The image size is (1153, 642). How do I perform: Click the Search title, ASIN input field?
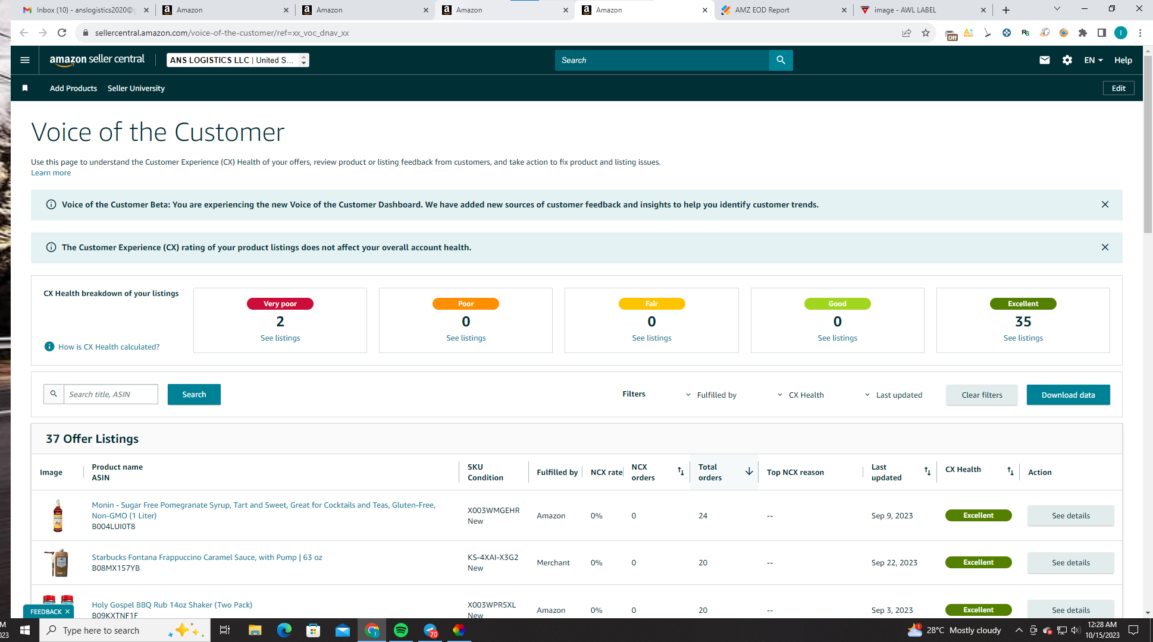click(x=111, y=394)
